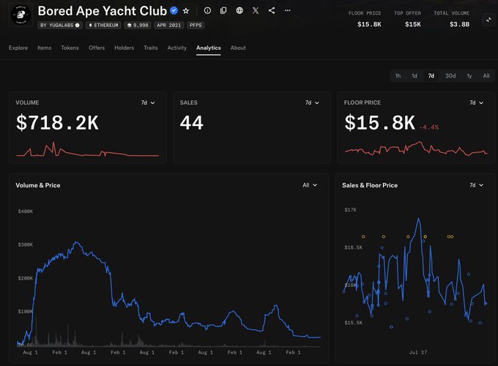This screenshot has height=366, width=498.
Task: Open the Offers tab
Action: [97, 48]
